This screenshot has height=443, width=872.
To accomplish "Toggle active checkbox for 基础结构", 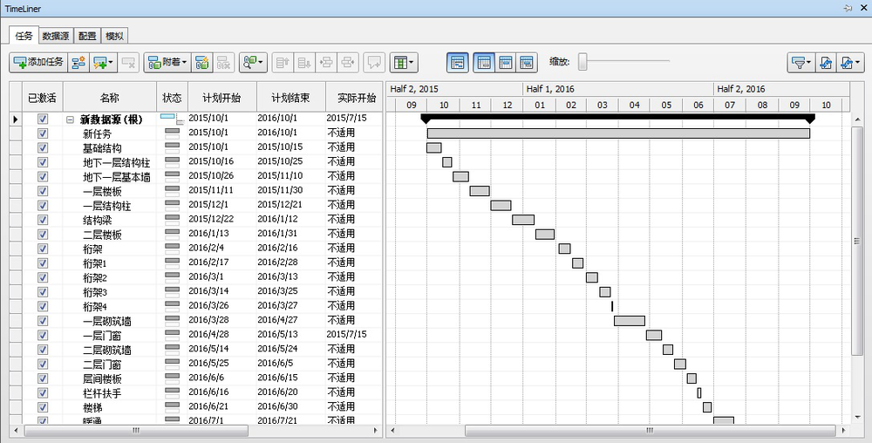I will pyautogui.click(x=43, y=148).
